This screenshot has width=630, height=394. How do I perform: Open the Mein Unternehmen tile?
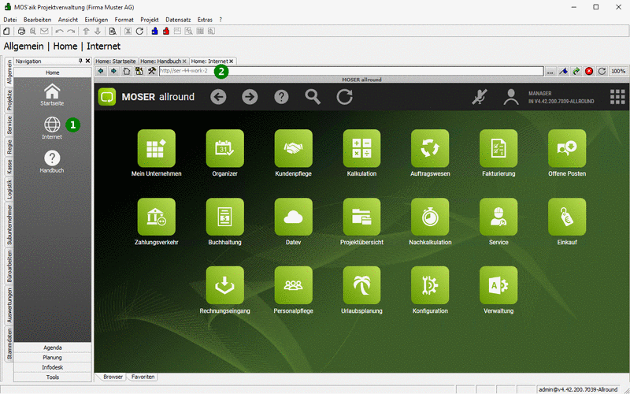[x=156, y=148]
